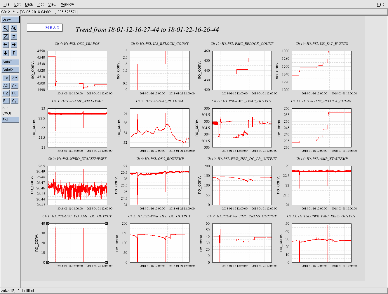Viewport: 388px width, 294px height.
Task: Shift the view with the left arrow
Action: 6,45
